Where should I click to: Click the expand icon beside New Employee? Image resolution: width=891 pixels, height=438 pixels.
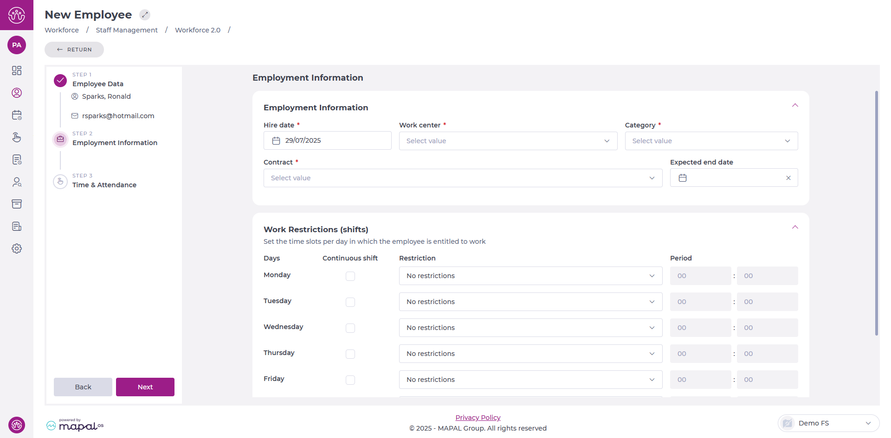tap(145, 15)
